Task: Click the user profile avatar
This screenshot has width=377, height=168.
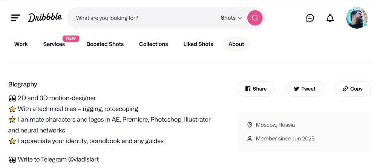Action: pyautogui.click(x=356, y=18)
